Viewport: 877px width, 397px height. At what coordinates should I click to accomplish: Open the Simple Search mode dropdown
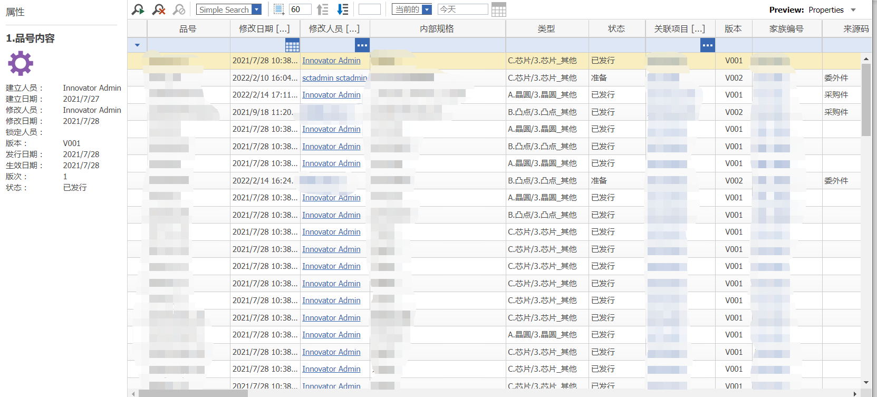(x=256, y=9)
